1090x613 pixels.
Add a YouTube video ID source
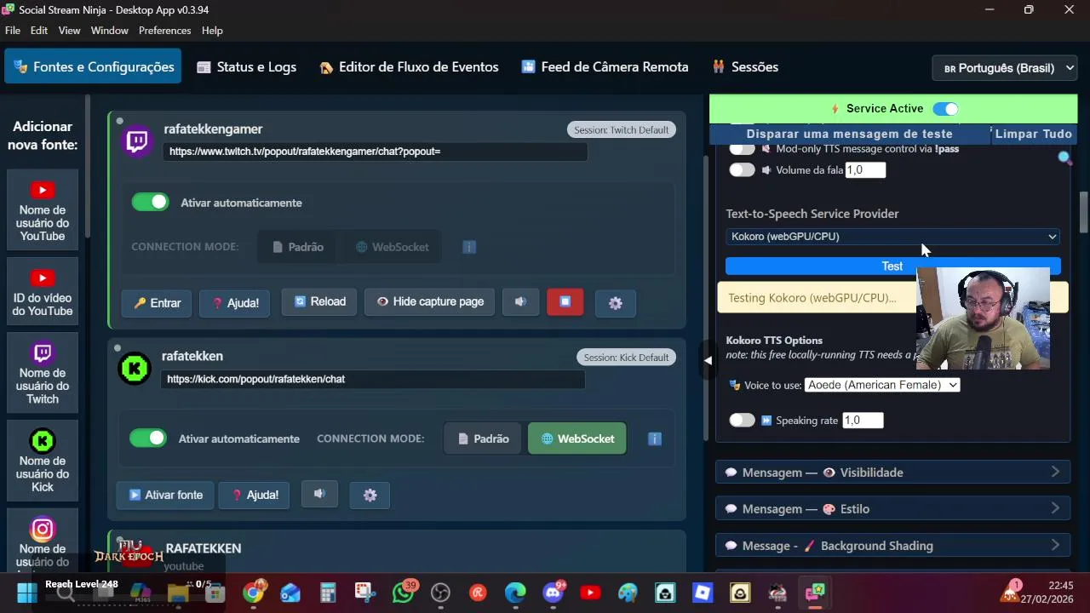click(43, 292)
